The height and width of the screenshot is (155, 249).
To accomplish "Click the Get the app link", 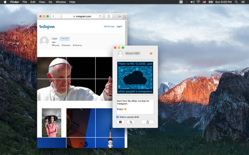I will [x=109, y=26].
